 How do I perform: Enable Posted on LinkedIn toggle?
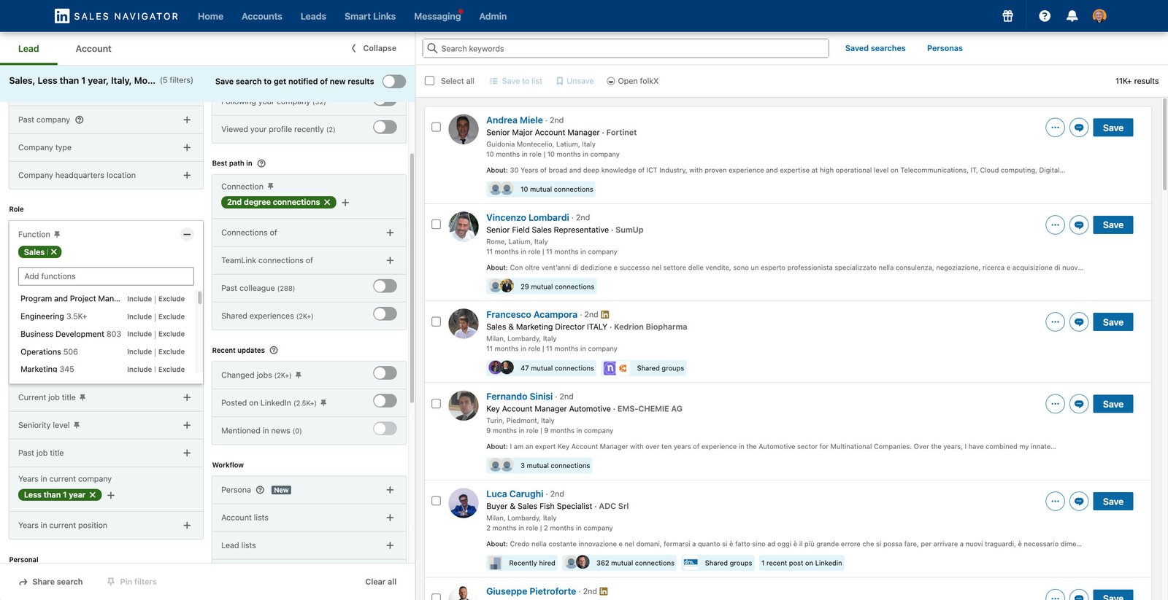(385, 401)
